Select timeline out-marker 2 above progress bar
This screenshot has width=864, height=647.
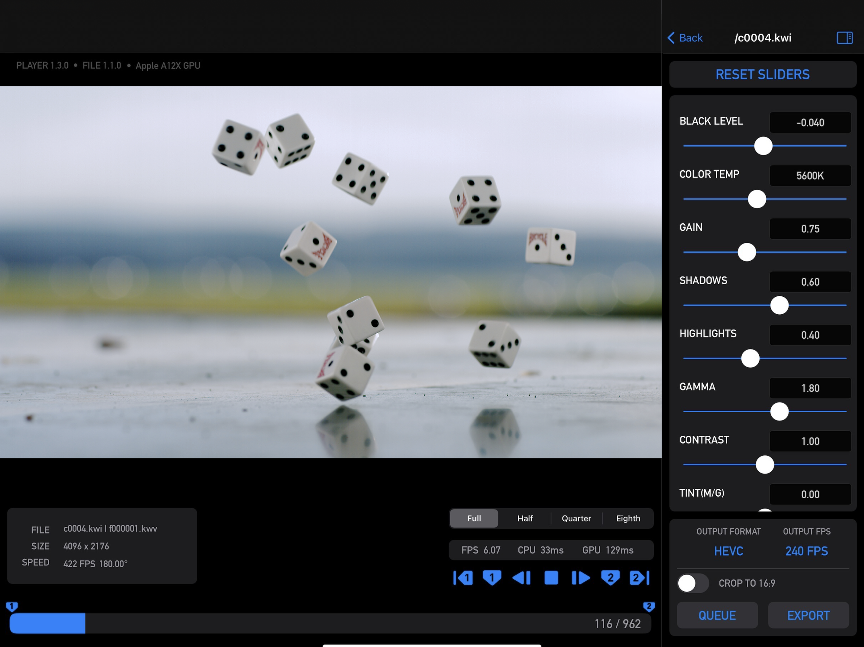649,607
